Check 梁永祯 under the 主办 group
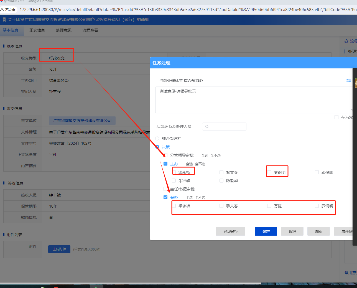The width and height of the screenshot is (357, 288). [174, 172]
